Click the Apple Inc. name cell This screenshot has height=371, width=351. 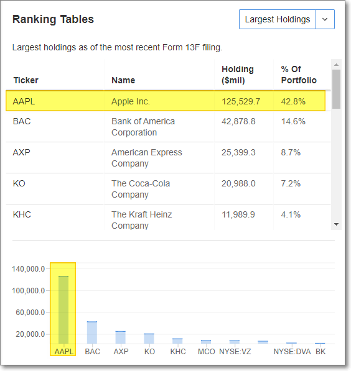[131, 101]
